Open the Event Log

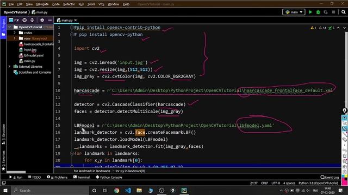(x=330, y=177)
